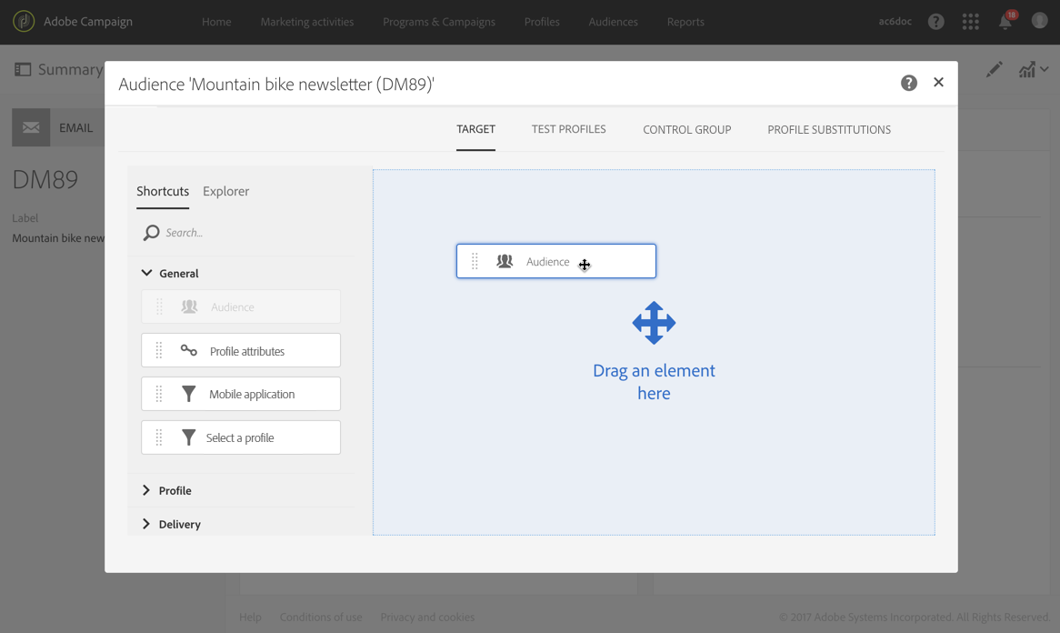Open the reports chart icon dropdown

[1033, 69]
